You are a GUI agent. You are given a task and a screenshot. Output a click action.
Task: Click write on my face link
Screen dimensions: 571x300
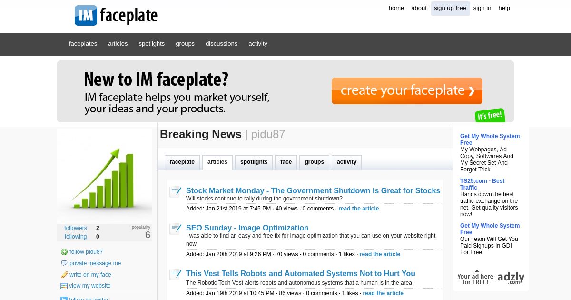click(x=90, y=275)
